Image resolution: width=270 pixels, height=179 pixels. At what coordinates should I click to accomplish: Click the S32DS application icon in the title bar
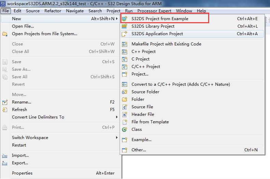click(x=3, y=3)
